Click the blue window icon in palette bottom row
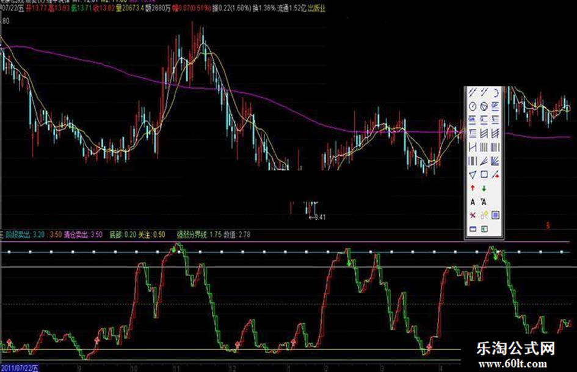The width and height of the screenshot is (577, 372). (x=472, y=229)
